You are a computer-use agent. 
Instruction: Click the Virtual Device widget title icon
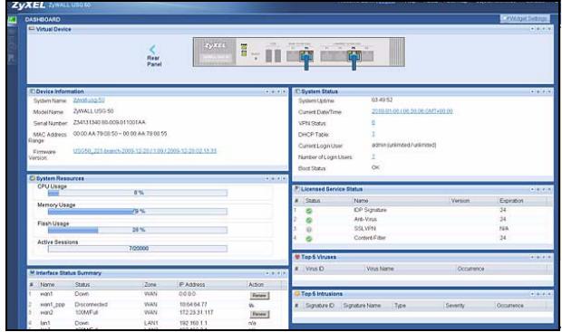point(32,29)
